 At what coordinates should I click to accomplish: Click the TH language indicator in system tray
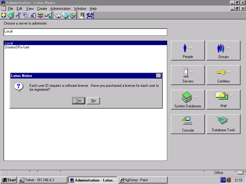click(223, 180)
